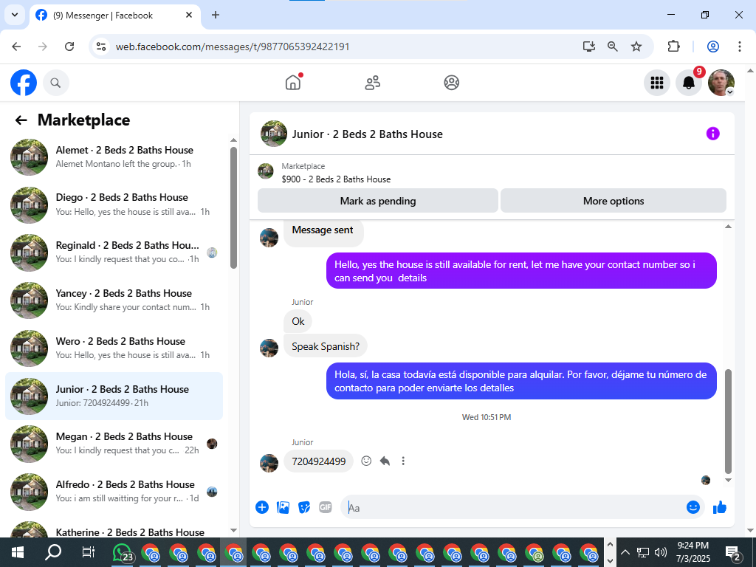This screenshot has width=756, height=567.
Task: Open the account profile picture menu
Action: pos(721,83)
